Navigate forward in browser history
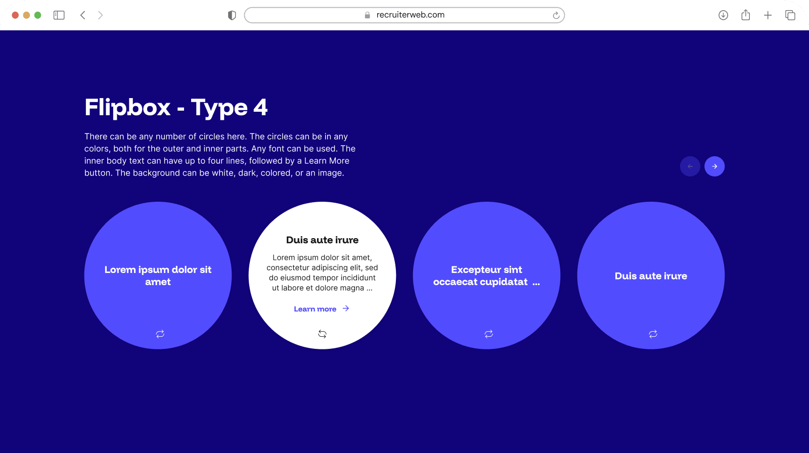This screenshot has width=809, height=453. pos(100,15)
